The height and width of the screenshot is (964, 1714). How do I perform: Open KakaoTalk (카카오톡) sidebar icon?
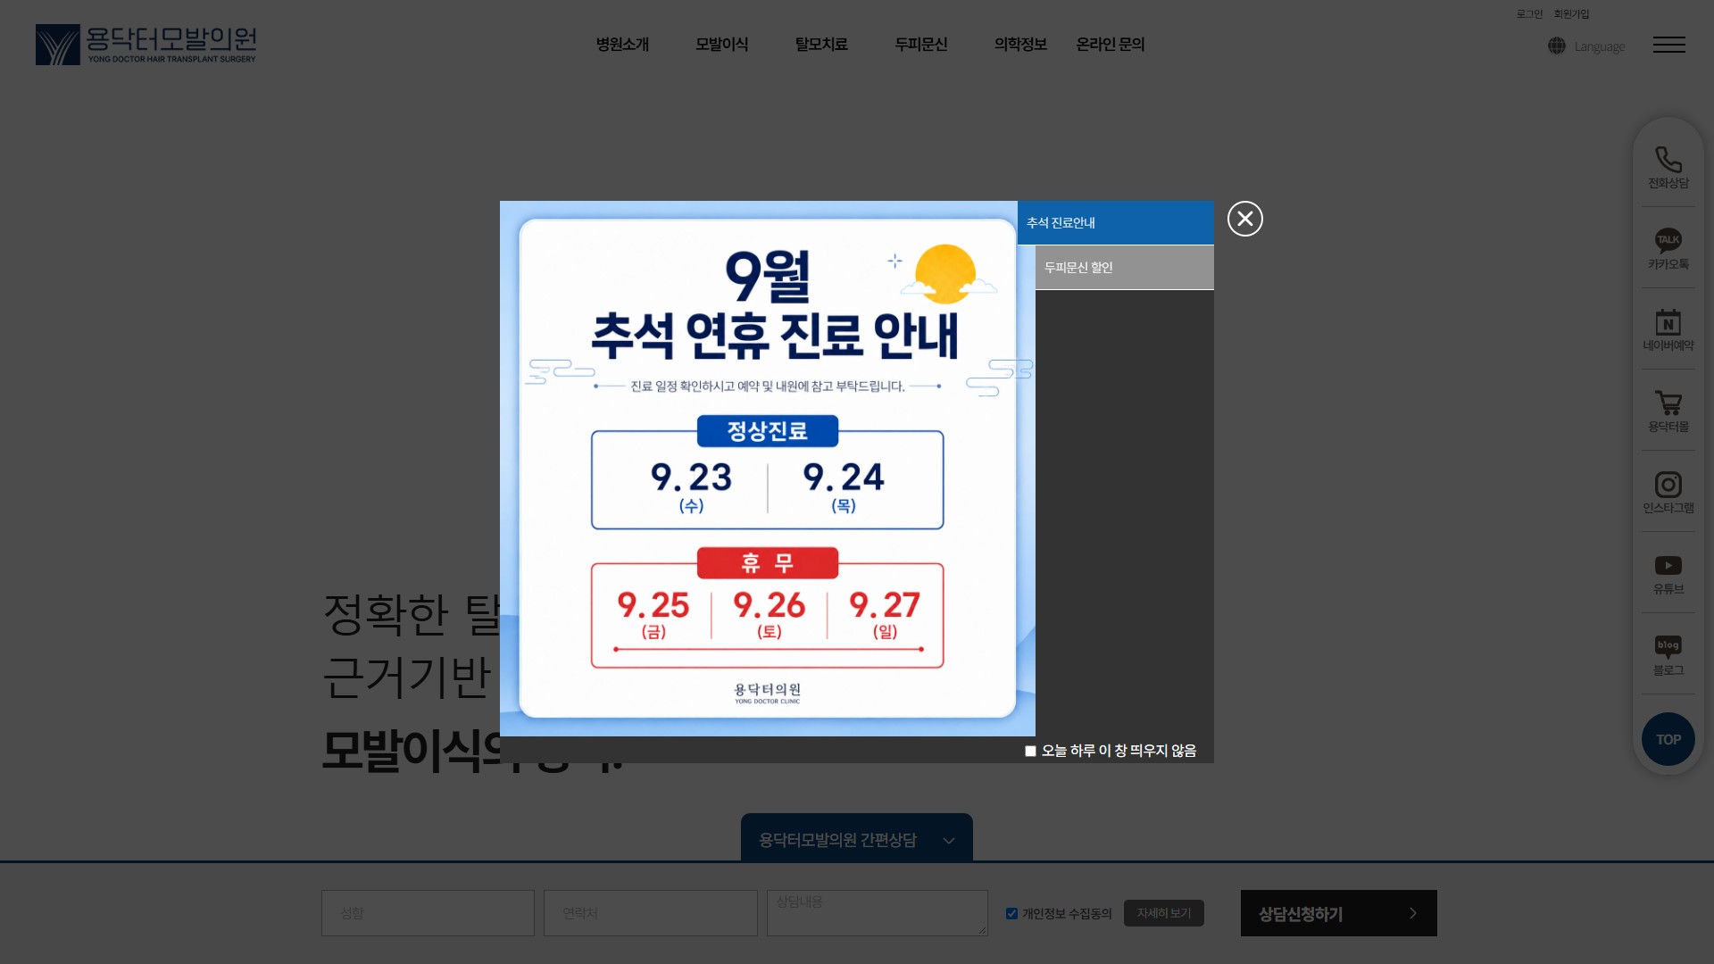(1668, 249)
